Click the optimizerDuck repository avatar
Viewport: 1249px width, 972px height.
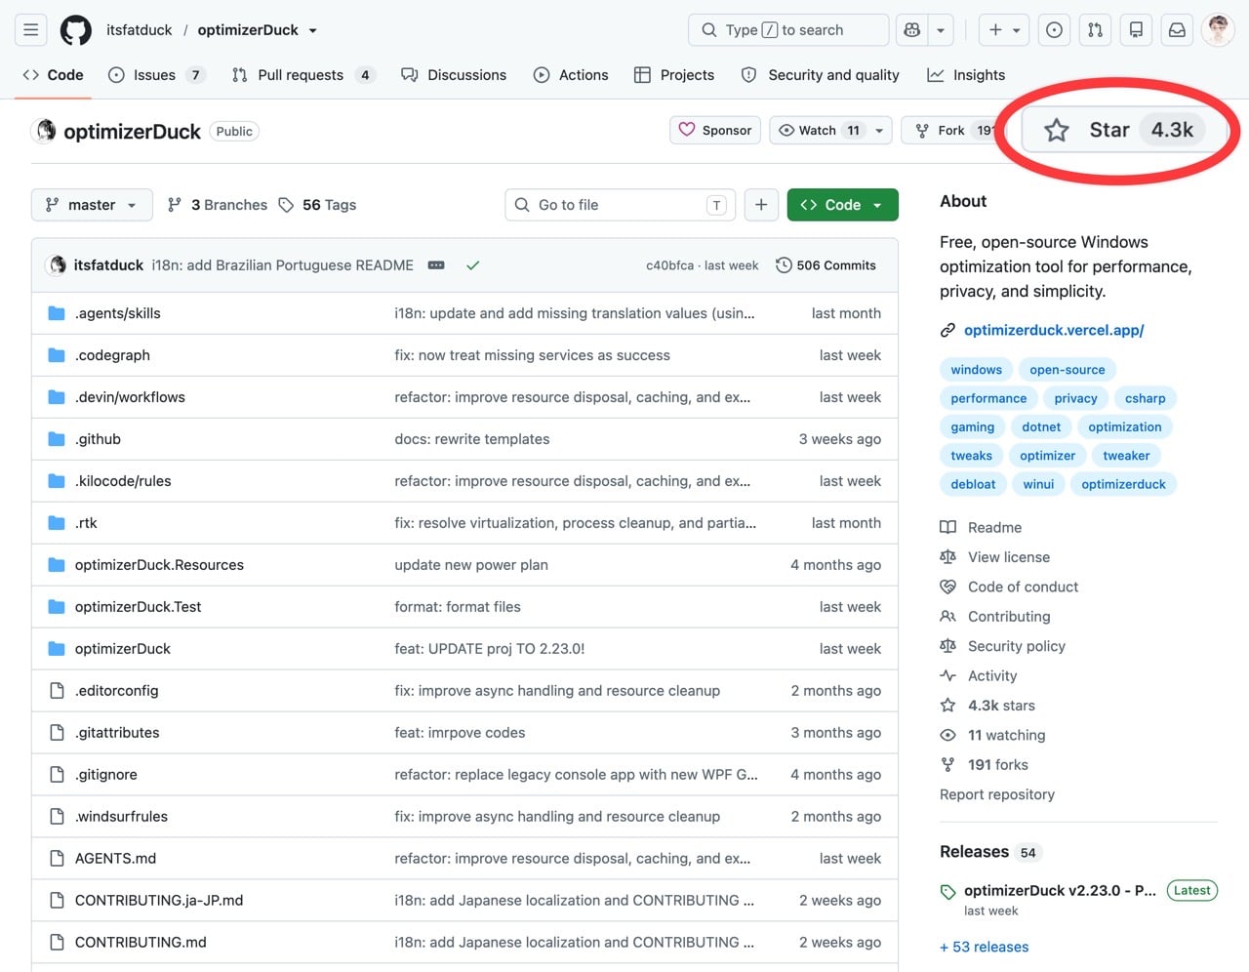click(x=45, y=131)
